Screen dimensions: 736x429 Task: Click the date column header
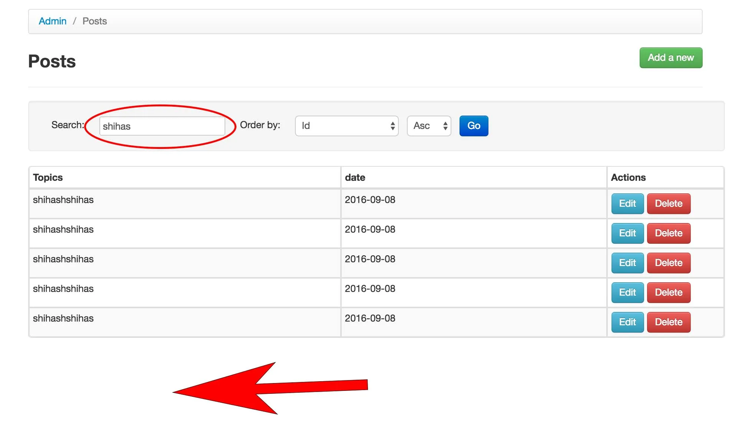click(x=355, y=177)
